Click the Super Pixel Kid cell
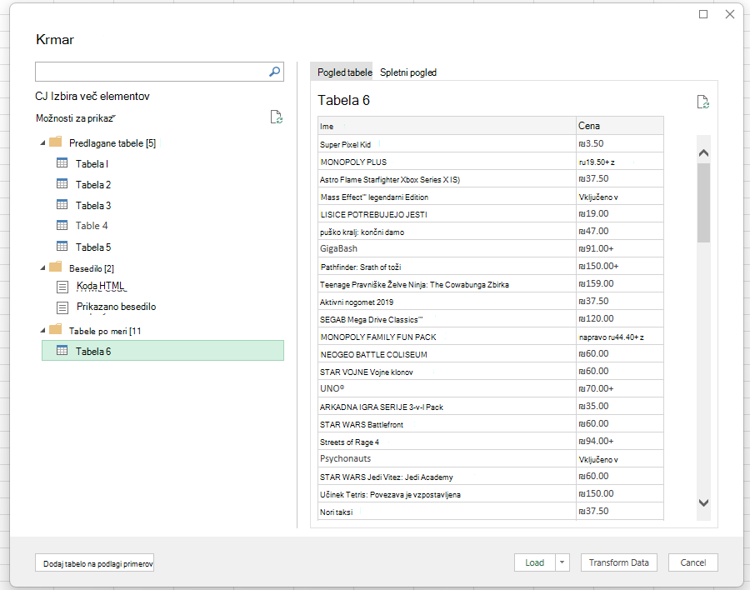This screenshot has height=590, width=750. [x=447, y=144]
